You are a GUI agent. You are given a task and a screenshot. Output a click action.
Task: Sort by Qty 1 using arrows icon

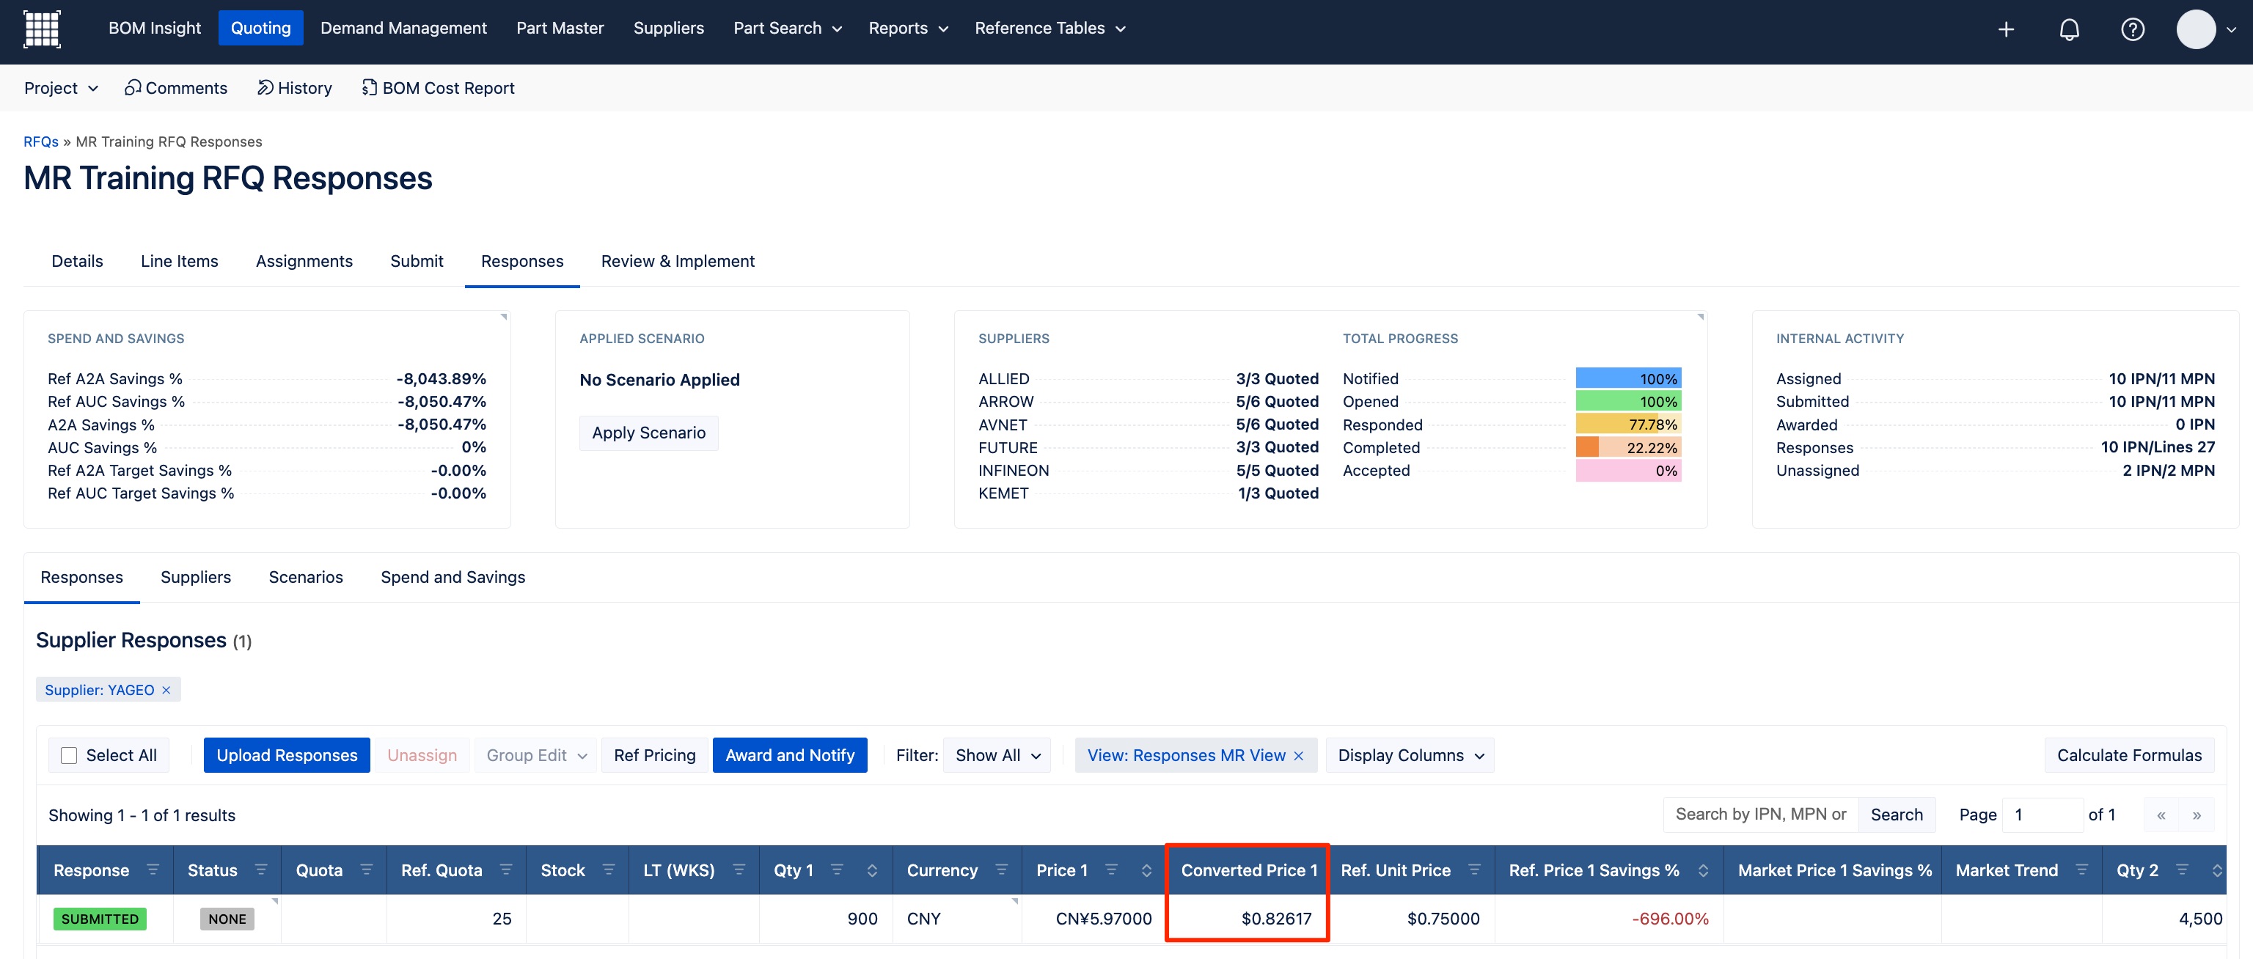(x=872, y=871)
